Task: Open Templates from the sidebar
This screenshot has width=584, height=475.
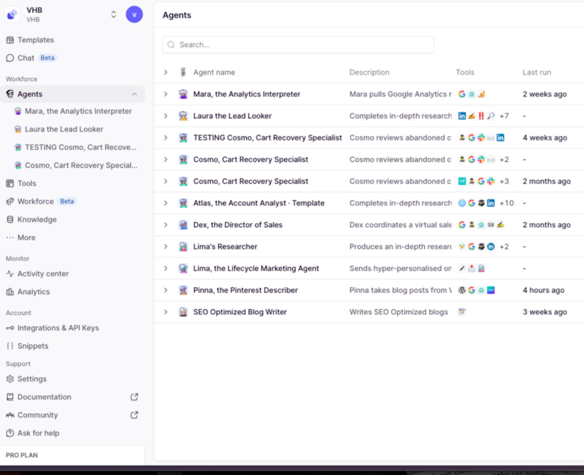Action: pyautogui.click(x=35, y=40)
